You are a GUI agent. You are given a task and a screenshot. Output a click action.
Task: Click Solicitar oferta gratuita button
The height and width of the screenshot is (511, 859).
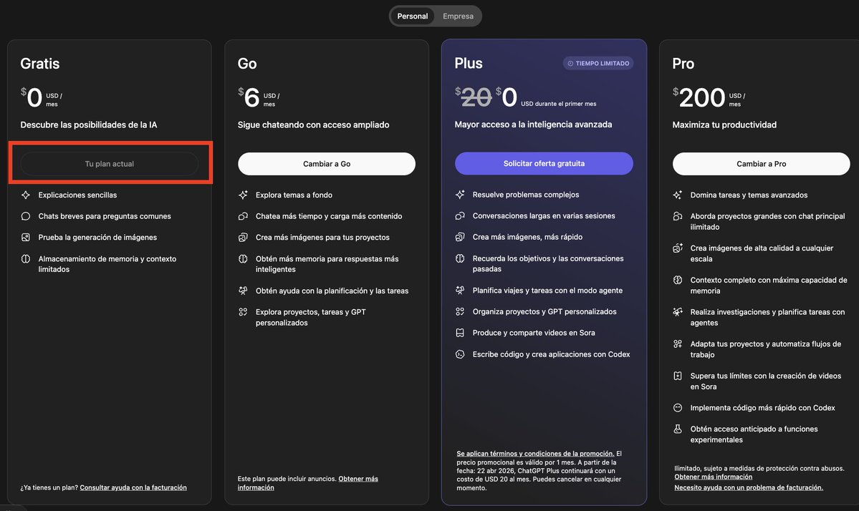544,163
